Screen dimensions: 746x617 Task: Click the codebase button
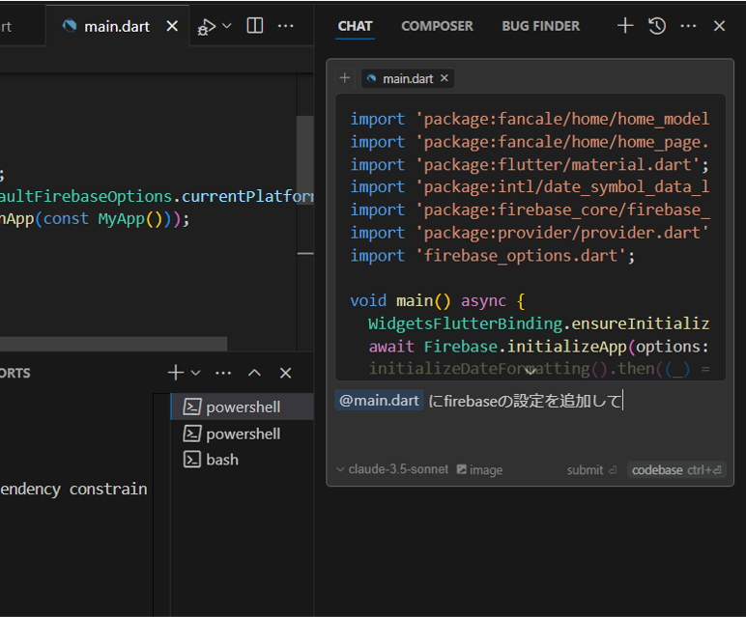[676, 469]
